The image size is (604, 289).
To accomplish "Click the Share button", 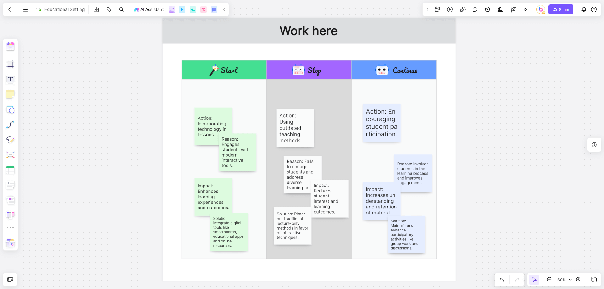I will coord(561,9).
